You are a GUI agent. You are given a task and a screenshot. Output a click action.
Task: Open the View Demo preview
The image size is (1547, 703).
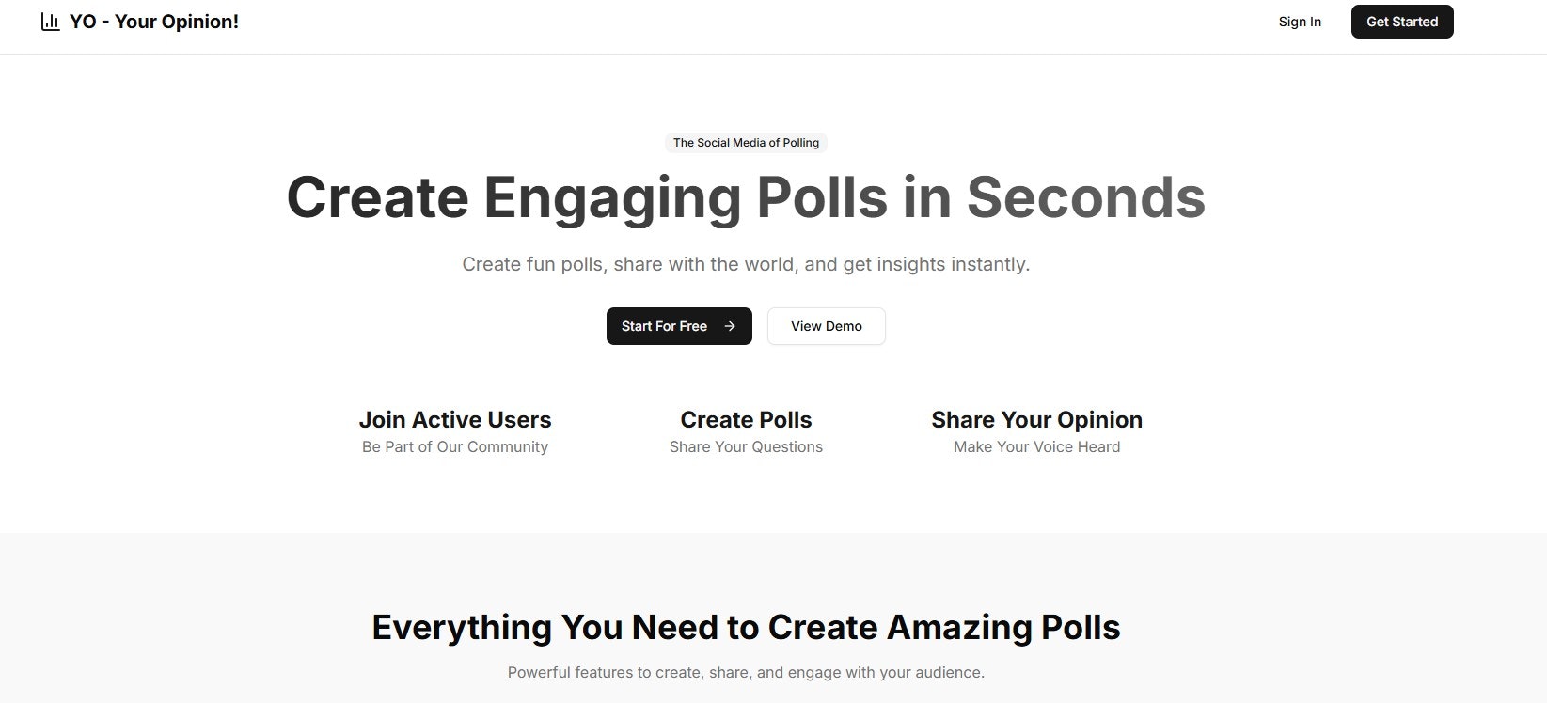(x=826, y=326)
